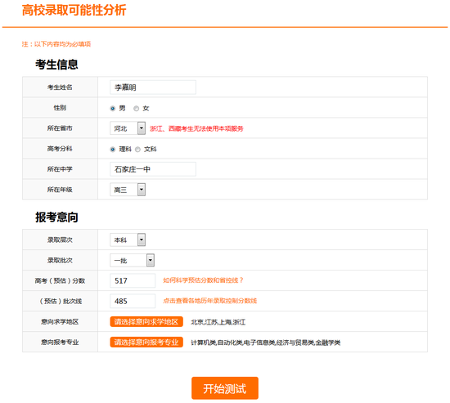
Task: Click the 高校录取可能性分析 page heading
Action: coord(74,10)
